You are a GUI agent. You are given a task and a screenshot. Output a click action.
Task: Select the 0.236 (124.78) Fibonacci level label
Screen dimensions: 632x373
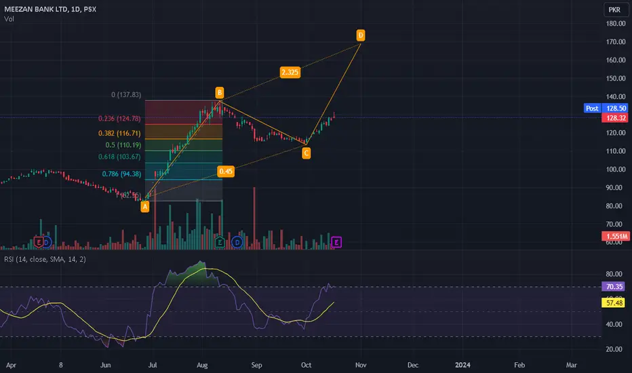coord(119,119)
